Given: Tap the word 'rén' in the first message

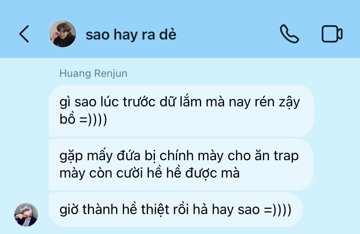Looking at the screenshot, I should tap(265, 102).
